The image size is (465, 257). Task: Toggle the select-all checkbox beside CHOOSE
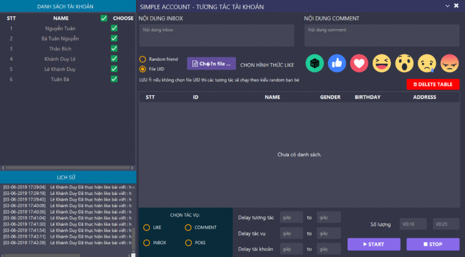pyautogui.click(x=104, y=18)
